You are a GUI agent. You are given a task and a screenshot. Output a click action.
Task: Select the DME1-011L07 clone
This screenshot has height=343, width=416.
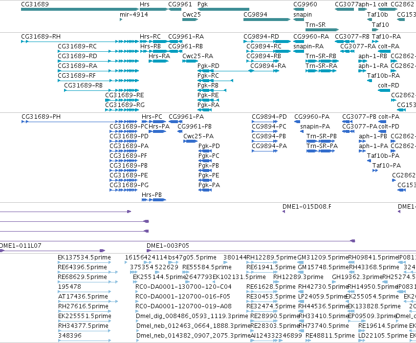(52, 251)
